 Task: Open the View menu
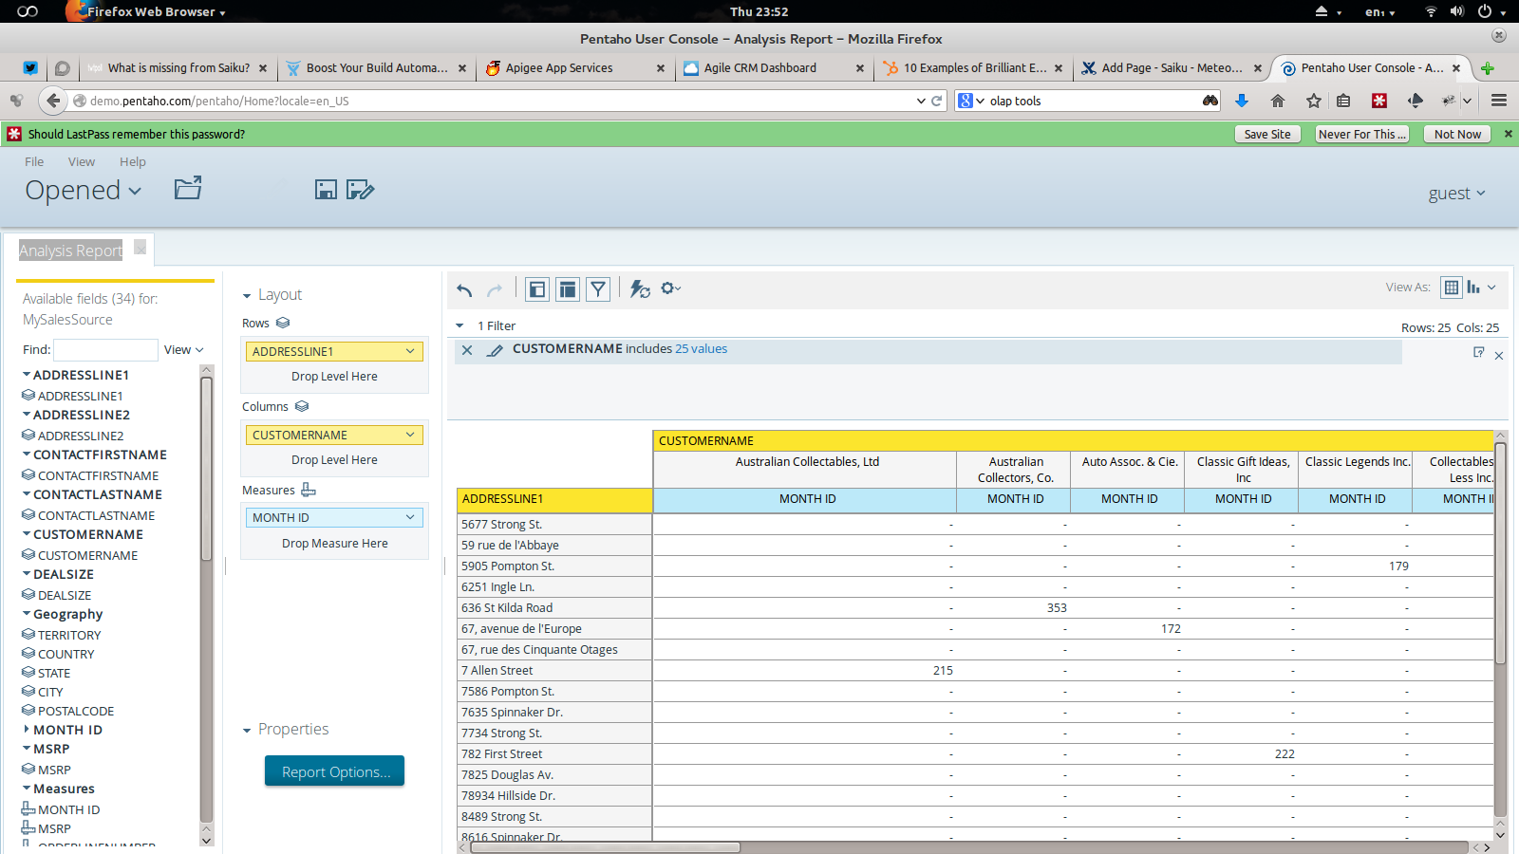tap(82, 162)
